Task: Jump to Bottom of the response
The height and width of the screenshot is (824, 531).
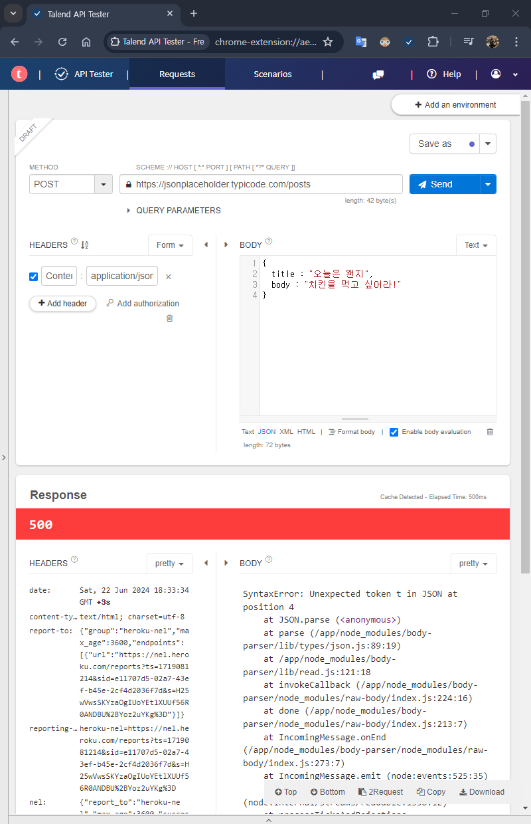Action: (328, 792)
